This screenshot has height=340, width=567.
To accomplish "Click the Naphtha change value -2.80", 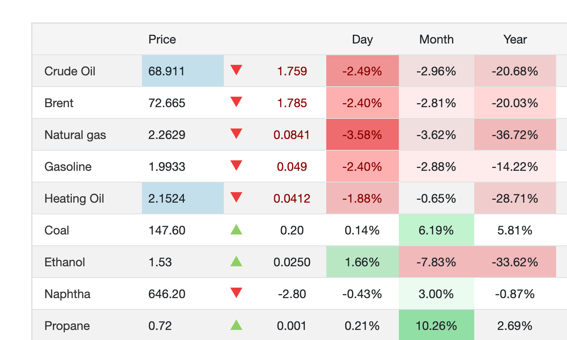I will [292, 294].
